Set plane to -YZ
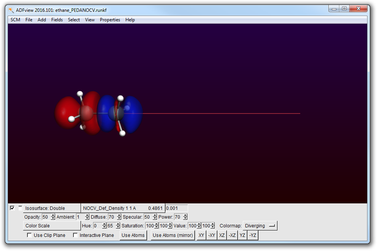Screen dimensions: 377x251 pos(253,235)
